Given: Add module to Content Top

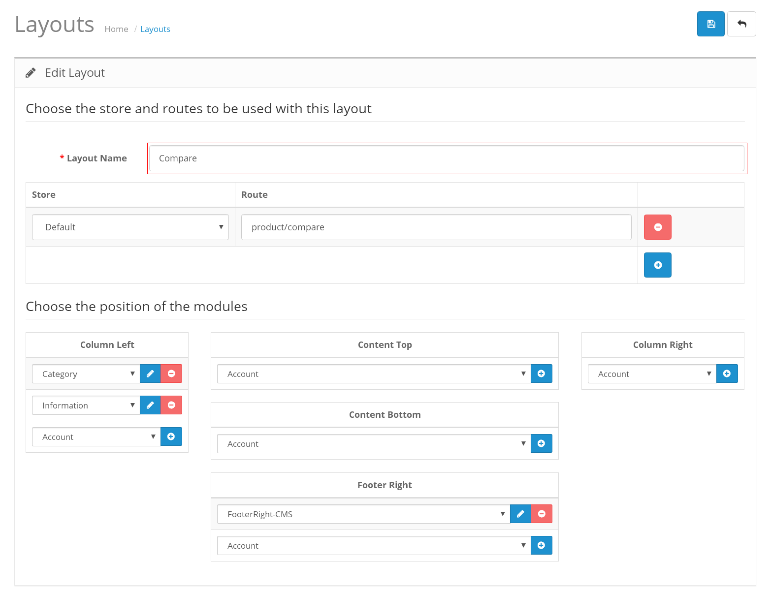Looking at the screenshot, I should pos(541,374).
